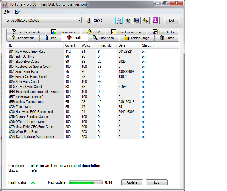Switch to the Erase tab
The height and width of the screenshot is (191, 227).
pos(167,38)
